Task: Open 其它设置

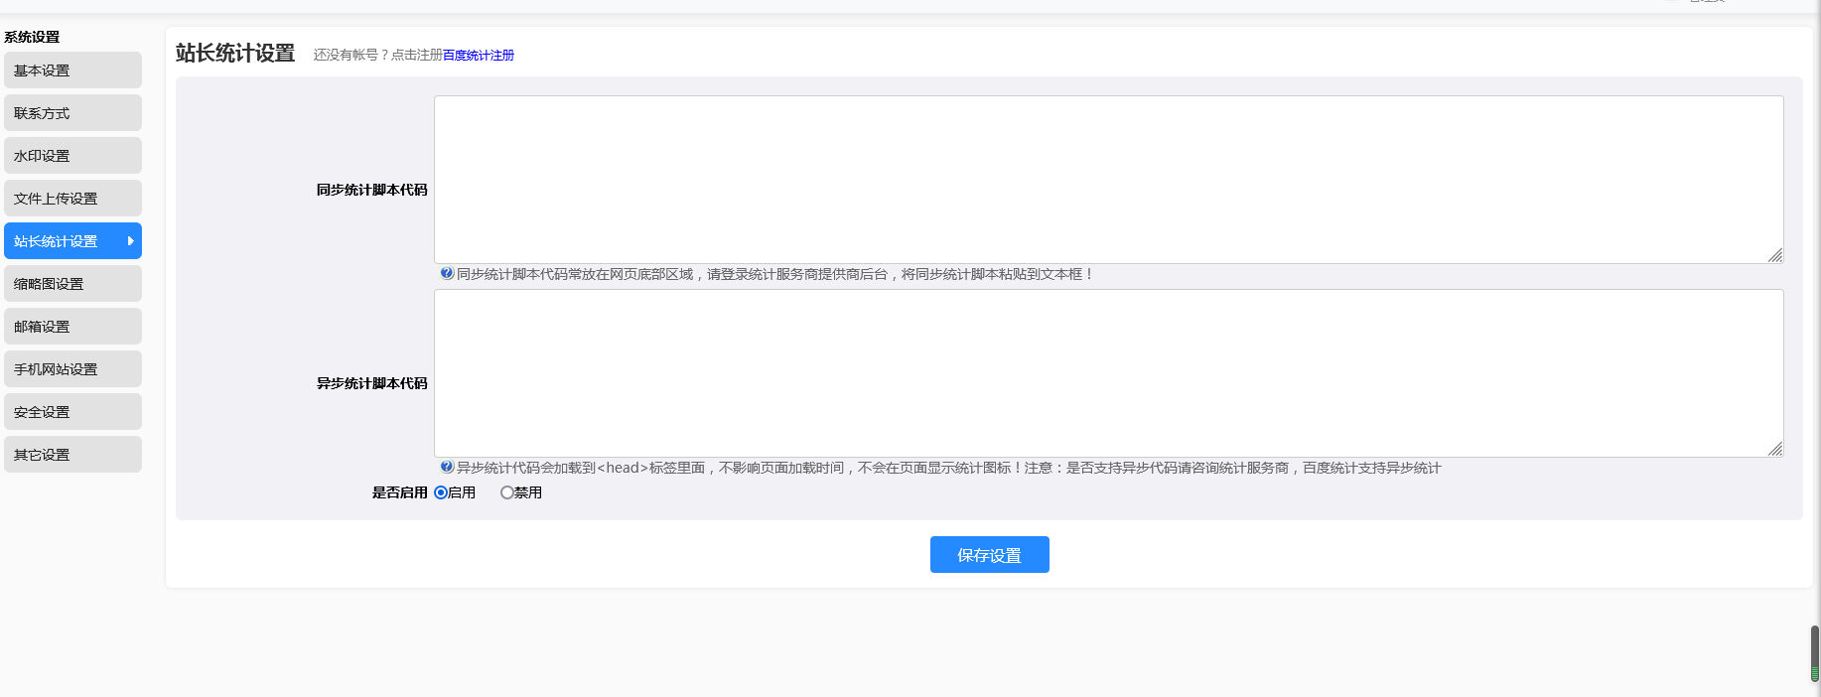Action: coord(72,455)
